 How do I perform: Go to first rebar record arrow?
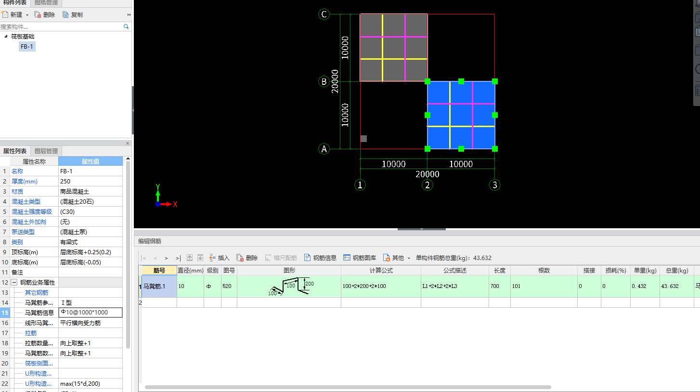[x=144, y=258]
